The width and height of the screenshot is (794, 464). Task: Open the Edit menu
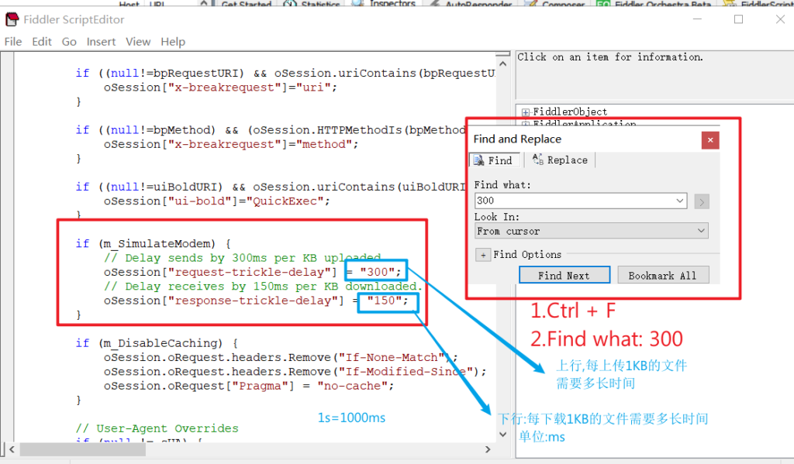[42, 42]
